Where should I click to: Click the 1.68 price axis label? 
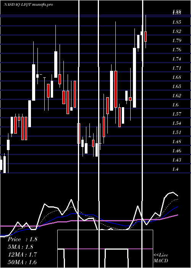click(176, 77)
